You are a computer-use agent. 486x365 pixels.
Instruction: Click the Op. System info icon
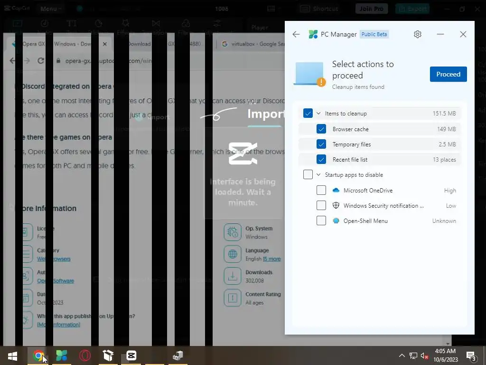click(x=233, y=232)
